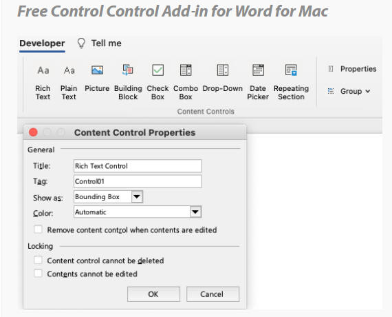Insert a Plain Text content control
This screenshot has height=317, width=392.
point(69,82)
